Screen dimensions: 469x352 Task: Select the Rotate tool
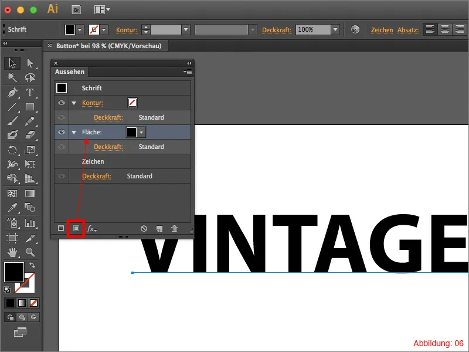click(x=12, y=150)
